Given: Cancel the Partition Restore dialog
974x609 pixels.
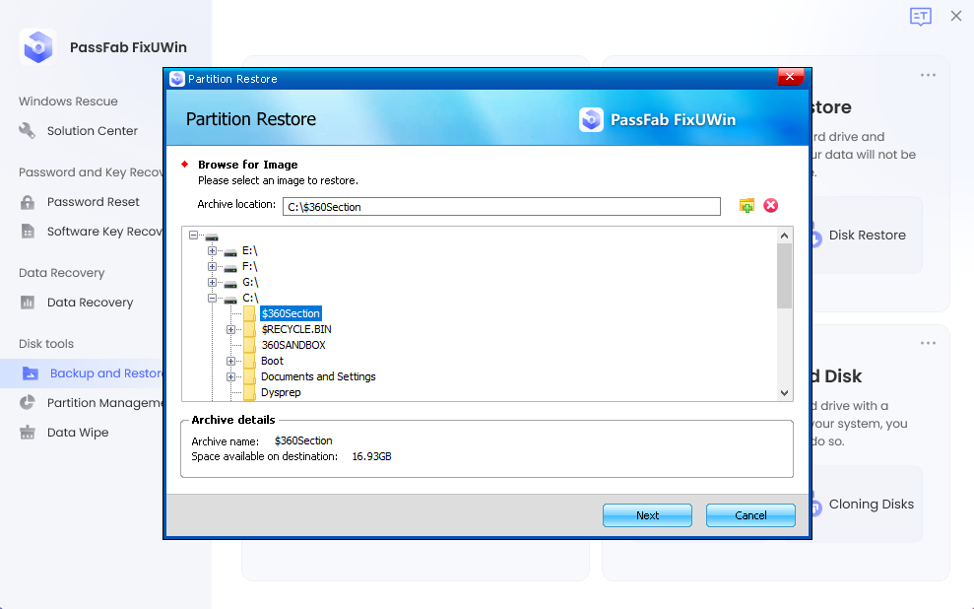Looking at the screenshot, I should click(750, 514).
